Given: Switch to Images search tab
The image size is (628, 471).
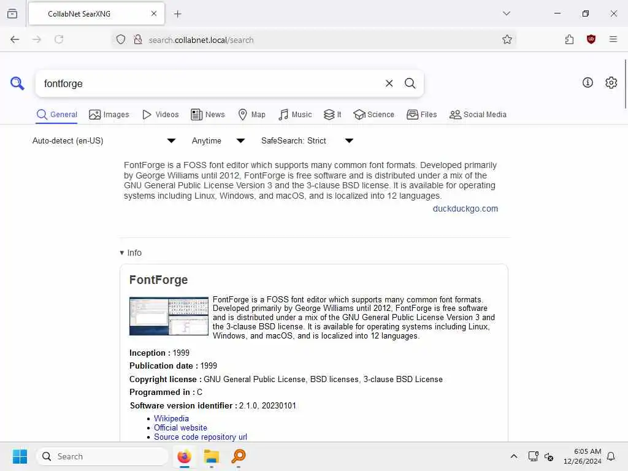Looking at the screenshot, I should (x=109, y=115).
